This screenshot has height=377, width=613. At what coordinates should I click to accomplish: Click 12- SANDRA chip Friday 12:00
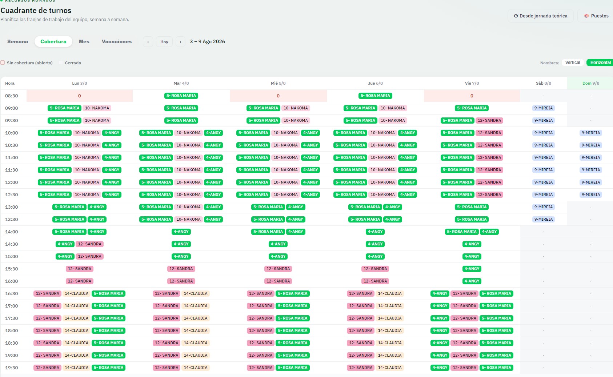489,183
